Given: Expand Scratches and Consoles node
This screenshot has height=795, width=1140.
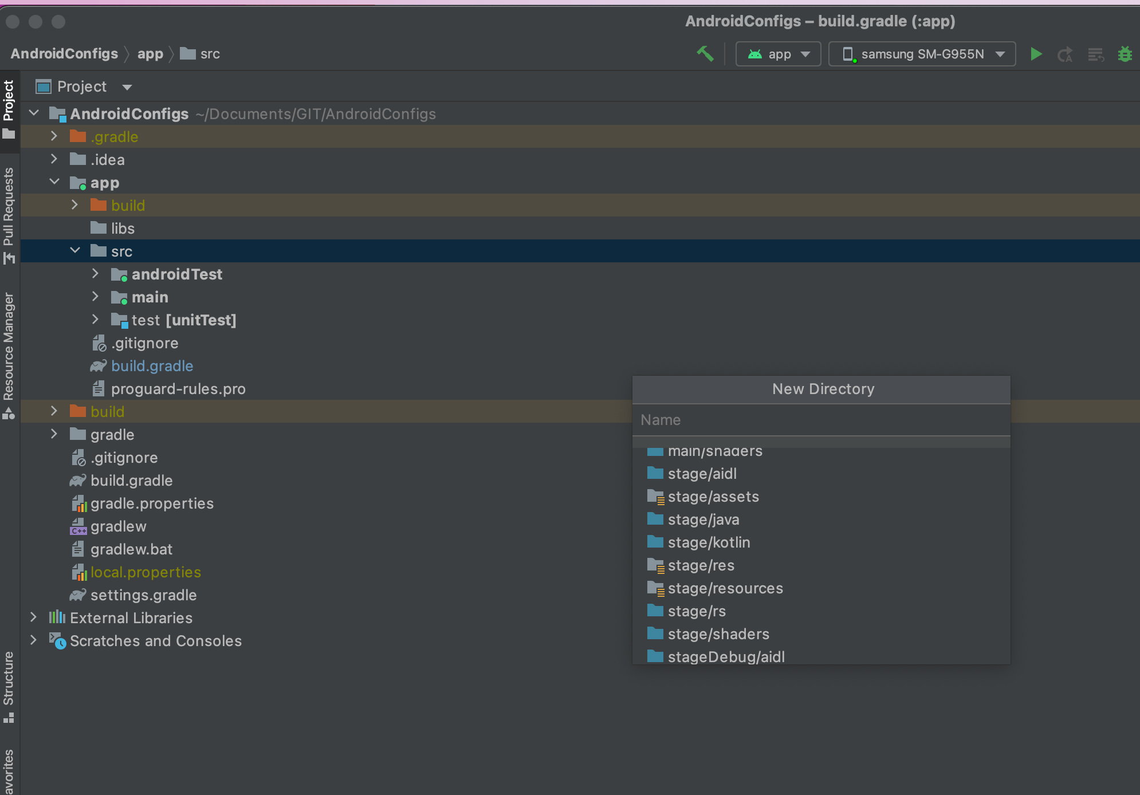Looking at the screenshot, I should pyautogui.click(x=33, y=640).
